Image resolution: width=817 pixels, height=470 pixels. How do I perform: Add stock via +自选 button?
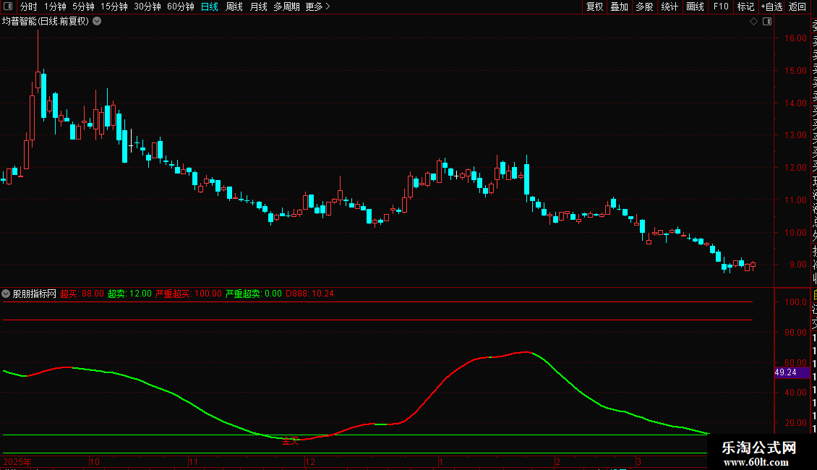click(771, 7)
